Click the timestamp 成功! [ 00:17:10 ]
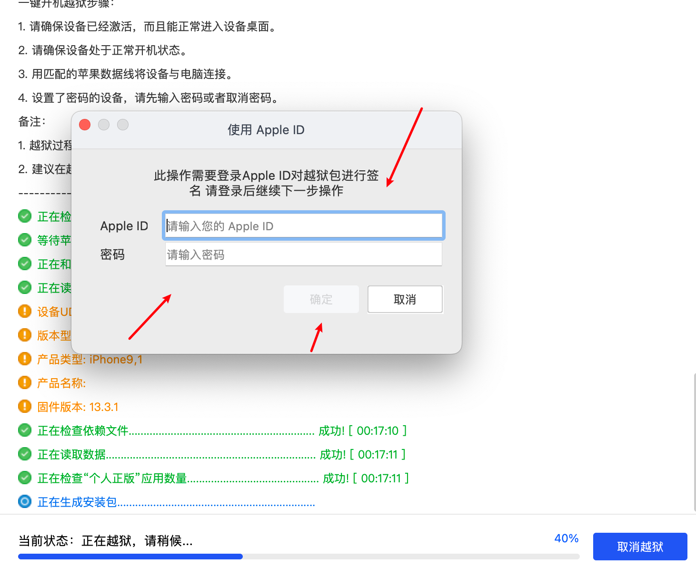The width and height of the screenshot is (696, 567). click(363, 430)
